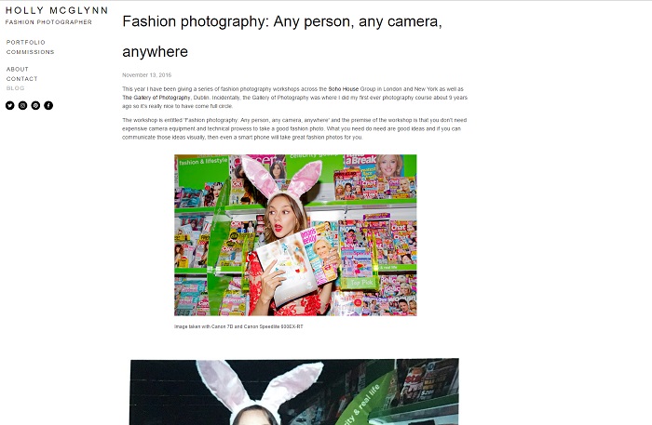The image size is (652, 425).
Task: Click the workshop premise paragraph text
Action: tap(294, 128)
